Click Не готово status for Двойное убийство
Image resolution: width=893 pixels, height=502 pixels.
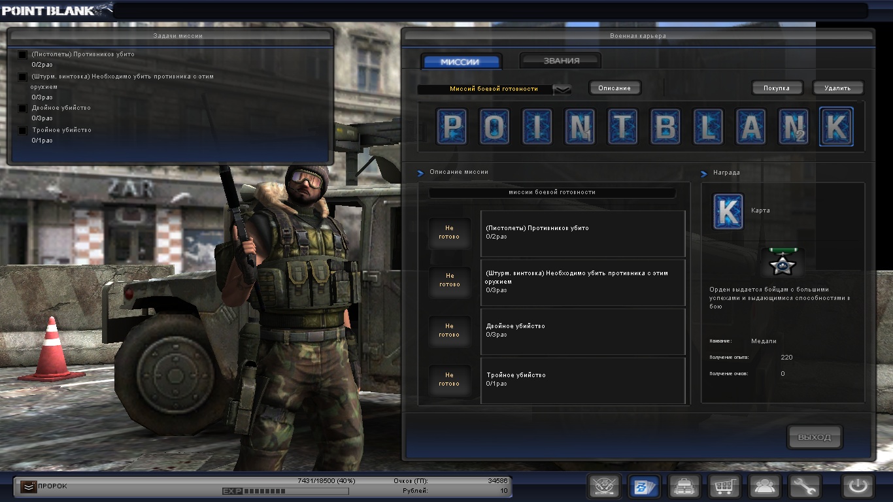(x=449, y=330)
